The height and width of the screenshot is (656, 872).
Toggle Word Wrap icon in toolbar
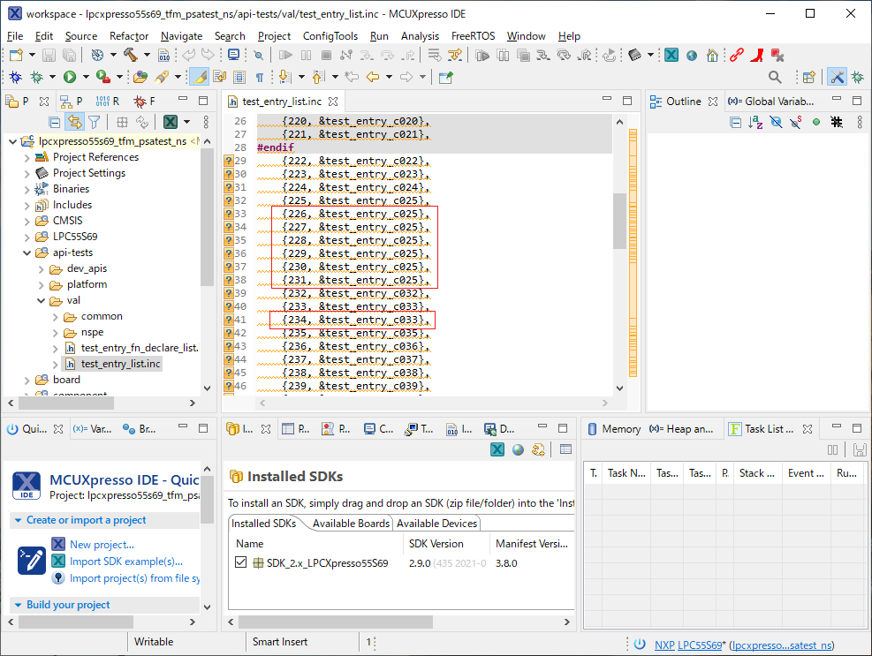220,77
